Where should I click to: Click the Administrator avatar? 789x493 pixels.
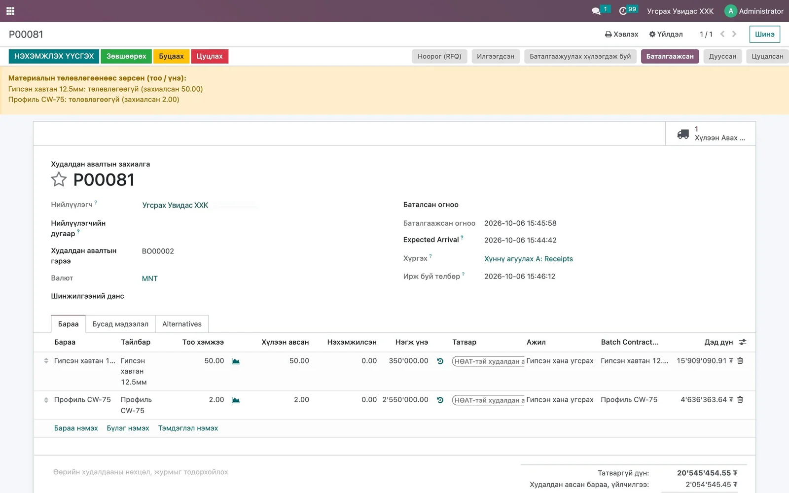(730, 11)
